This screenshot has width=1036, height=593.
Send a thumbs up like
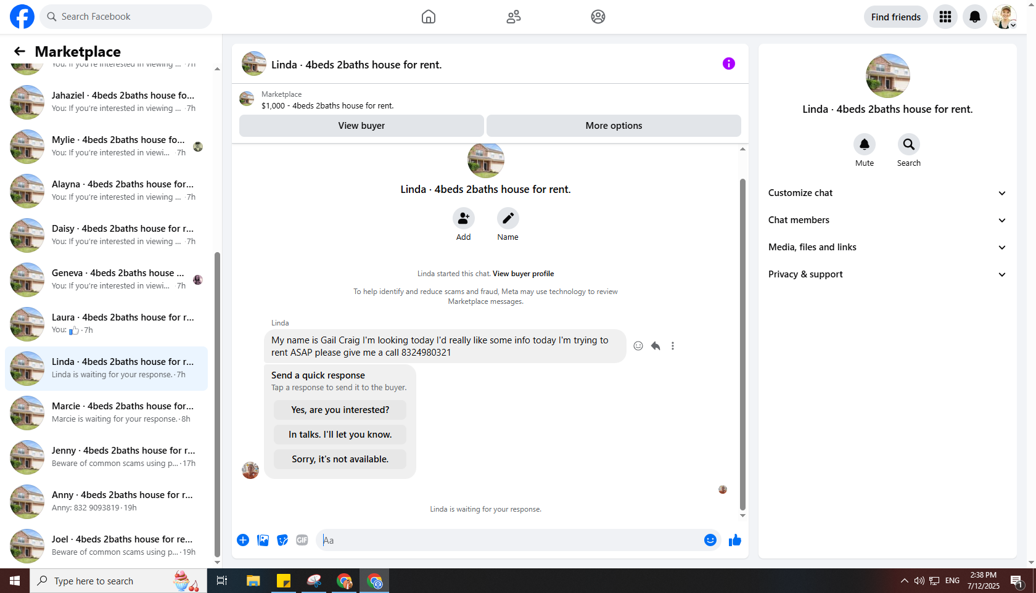point(735,540)
